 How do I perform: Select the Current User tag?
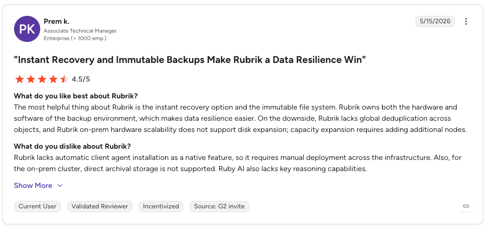(37, 206)
